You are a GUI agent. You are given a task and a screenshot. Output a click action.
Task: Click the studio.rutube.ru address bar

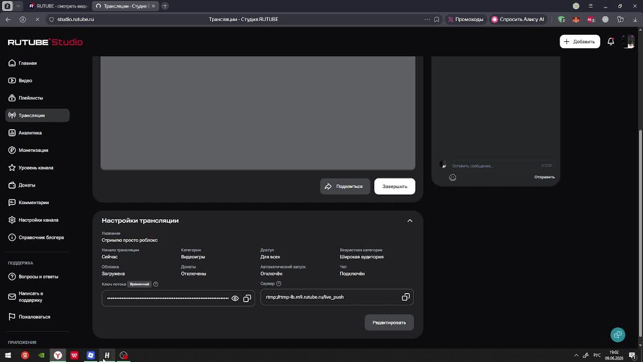[x=75, y=19]
